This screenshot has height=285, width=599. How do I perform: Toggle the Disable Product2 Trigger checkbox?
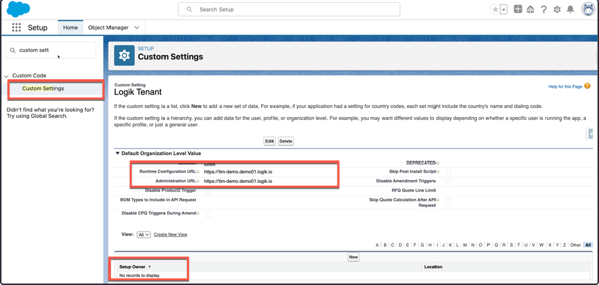pos(208,192)
